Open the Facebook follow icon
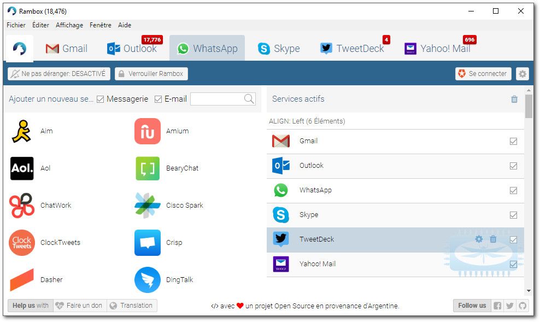The width and height of the screenshot is (540, 322). (497, 306)
